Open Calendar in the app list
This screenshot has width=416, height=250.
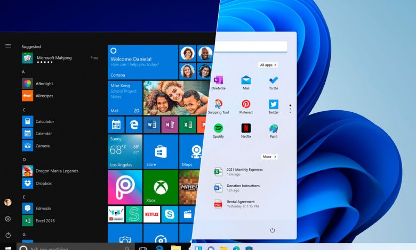tap(37, 134)
